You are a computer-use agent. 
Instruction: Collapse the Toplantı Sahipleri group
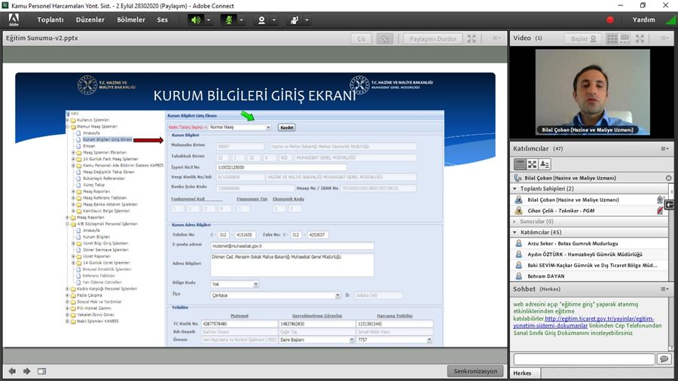516,188
